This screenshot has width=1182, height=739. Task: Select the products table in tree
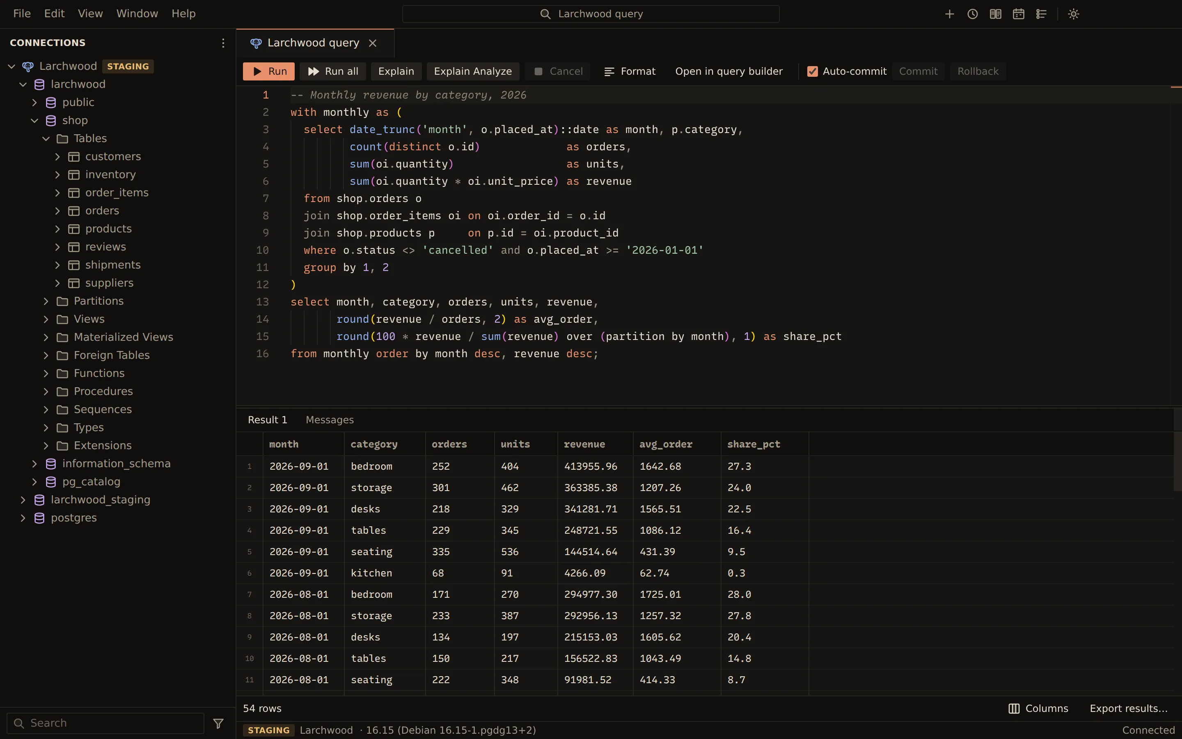108,229
